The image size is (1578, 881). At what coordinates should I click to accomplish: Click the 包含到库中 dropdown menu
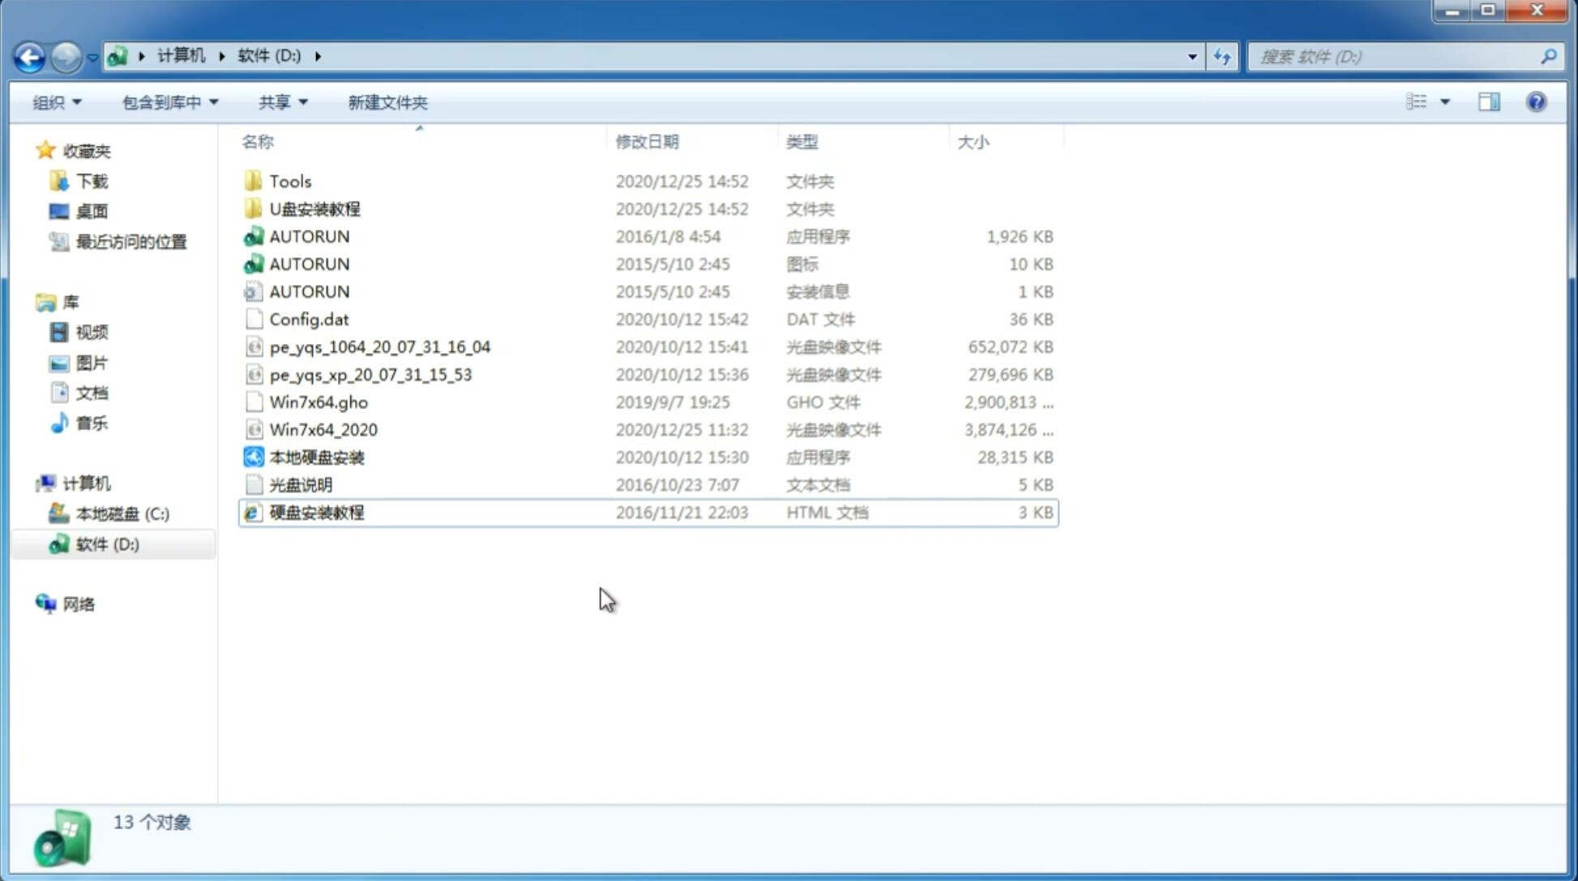(168, 102)
